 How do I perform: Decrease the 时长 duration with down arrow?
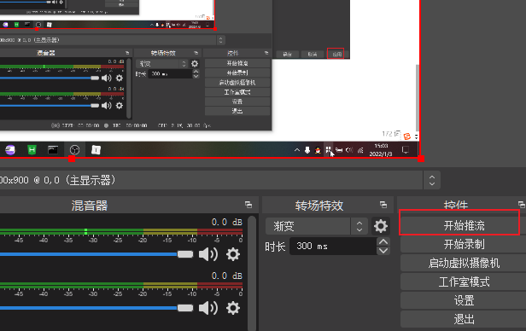tap(383, 251)
